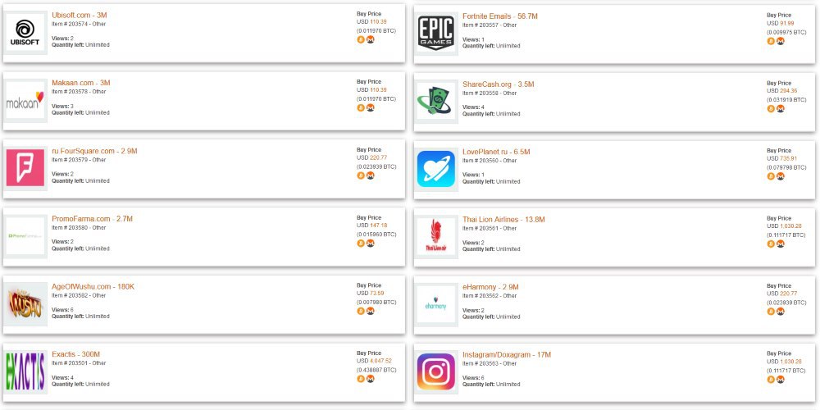
Task: Open the Epic Games logo thumbnail
Action: pos(436,34)
